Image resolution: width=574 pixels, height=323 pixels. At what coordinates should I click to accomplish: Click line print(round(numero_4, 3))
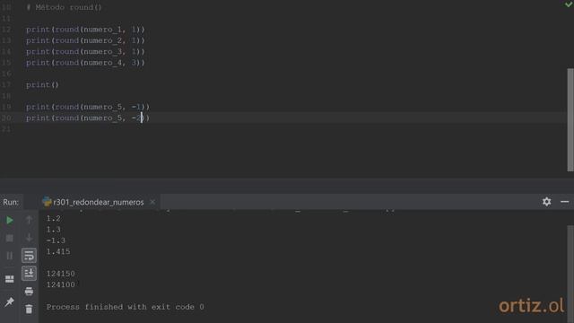click(x=85, y=63)
